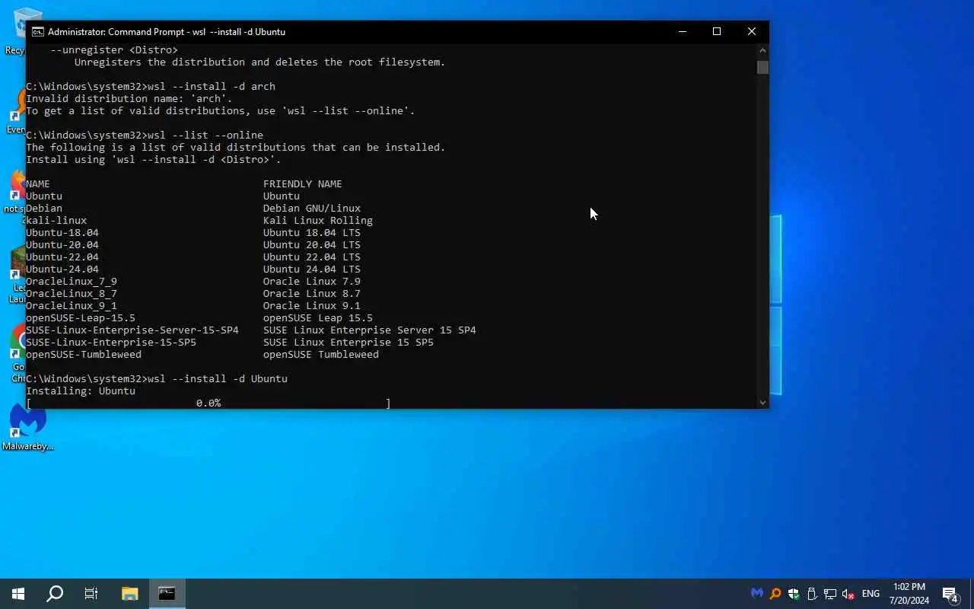
Task: Click the 'openSUSE-Leap-15.5' distribution name
Action: [81, 317]
